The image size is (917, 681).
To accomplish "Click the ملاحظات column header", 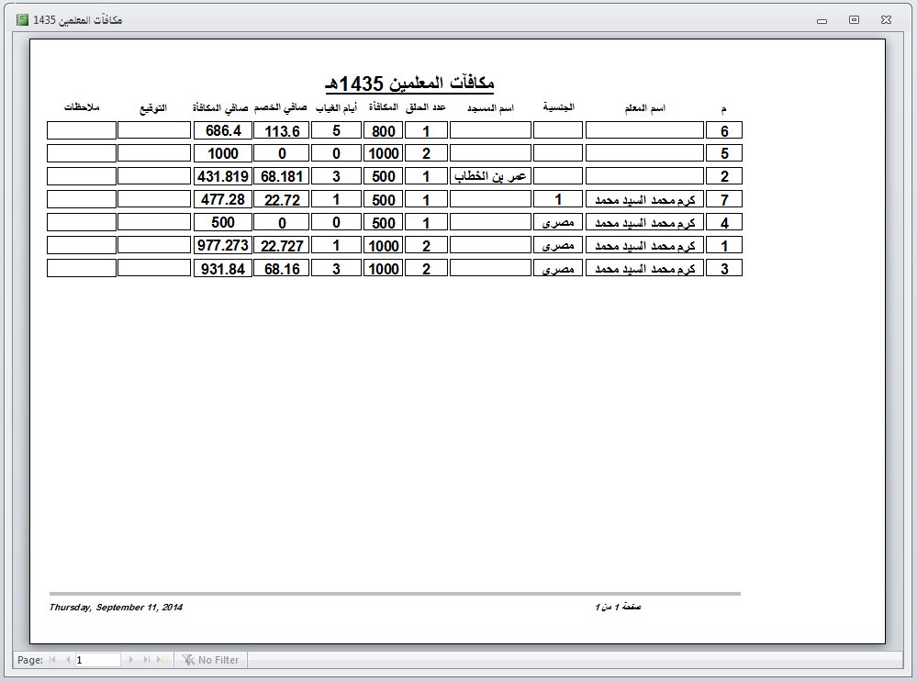I will pyautogui.click(x=82, y=107).
